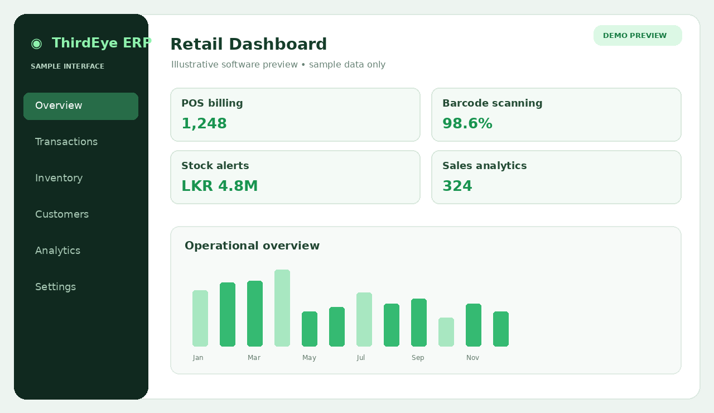This screenshot has width=714, height=413.
Task: Open the Barcode scanning card
Action: coord(556,114)
